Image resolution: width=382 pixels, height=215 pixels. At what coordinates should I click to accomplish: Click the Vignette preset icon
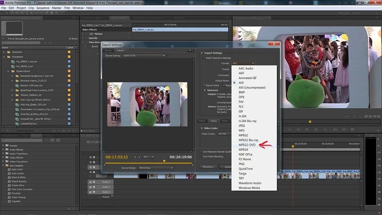pos(9,201)
